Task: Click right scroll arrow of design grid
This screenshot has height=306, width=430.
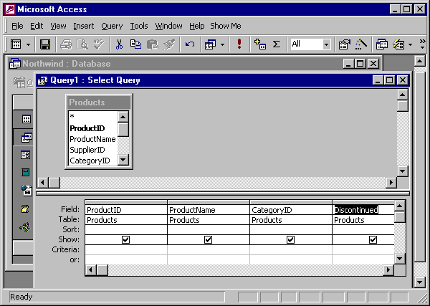Action: [x=388, y=270]
